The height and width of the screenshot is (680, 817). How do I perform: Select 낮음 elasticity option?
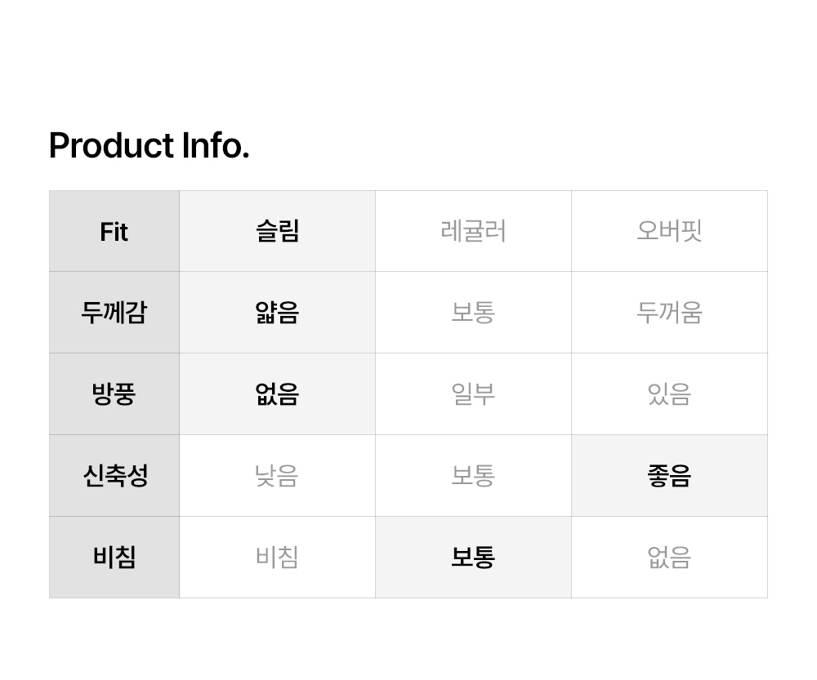278,476
